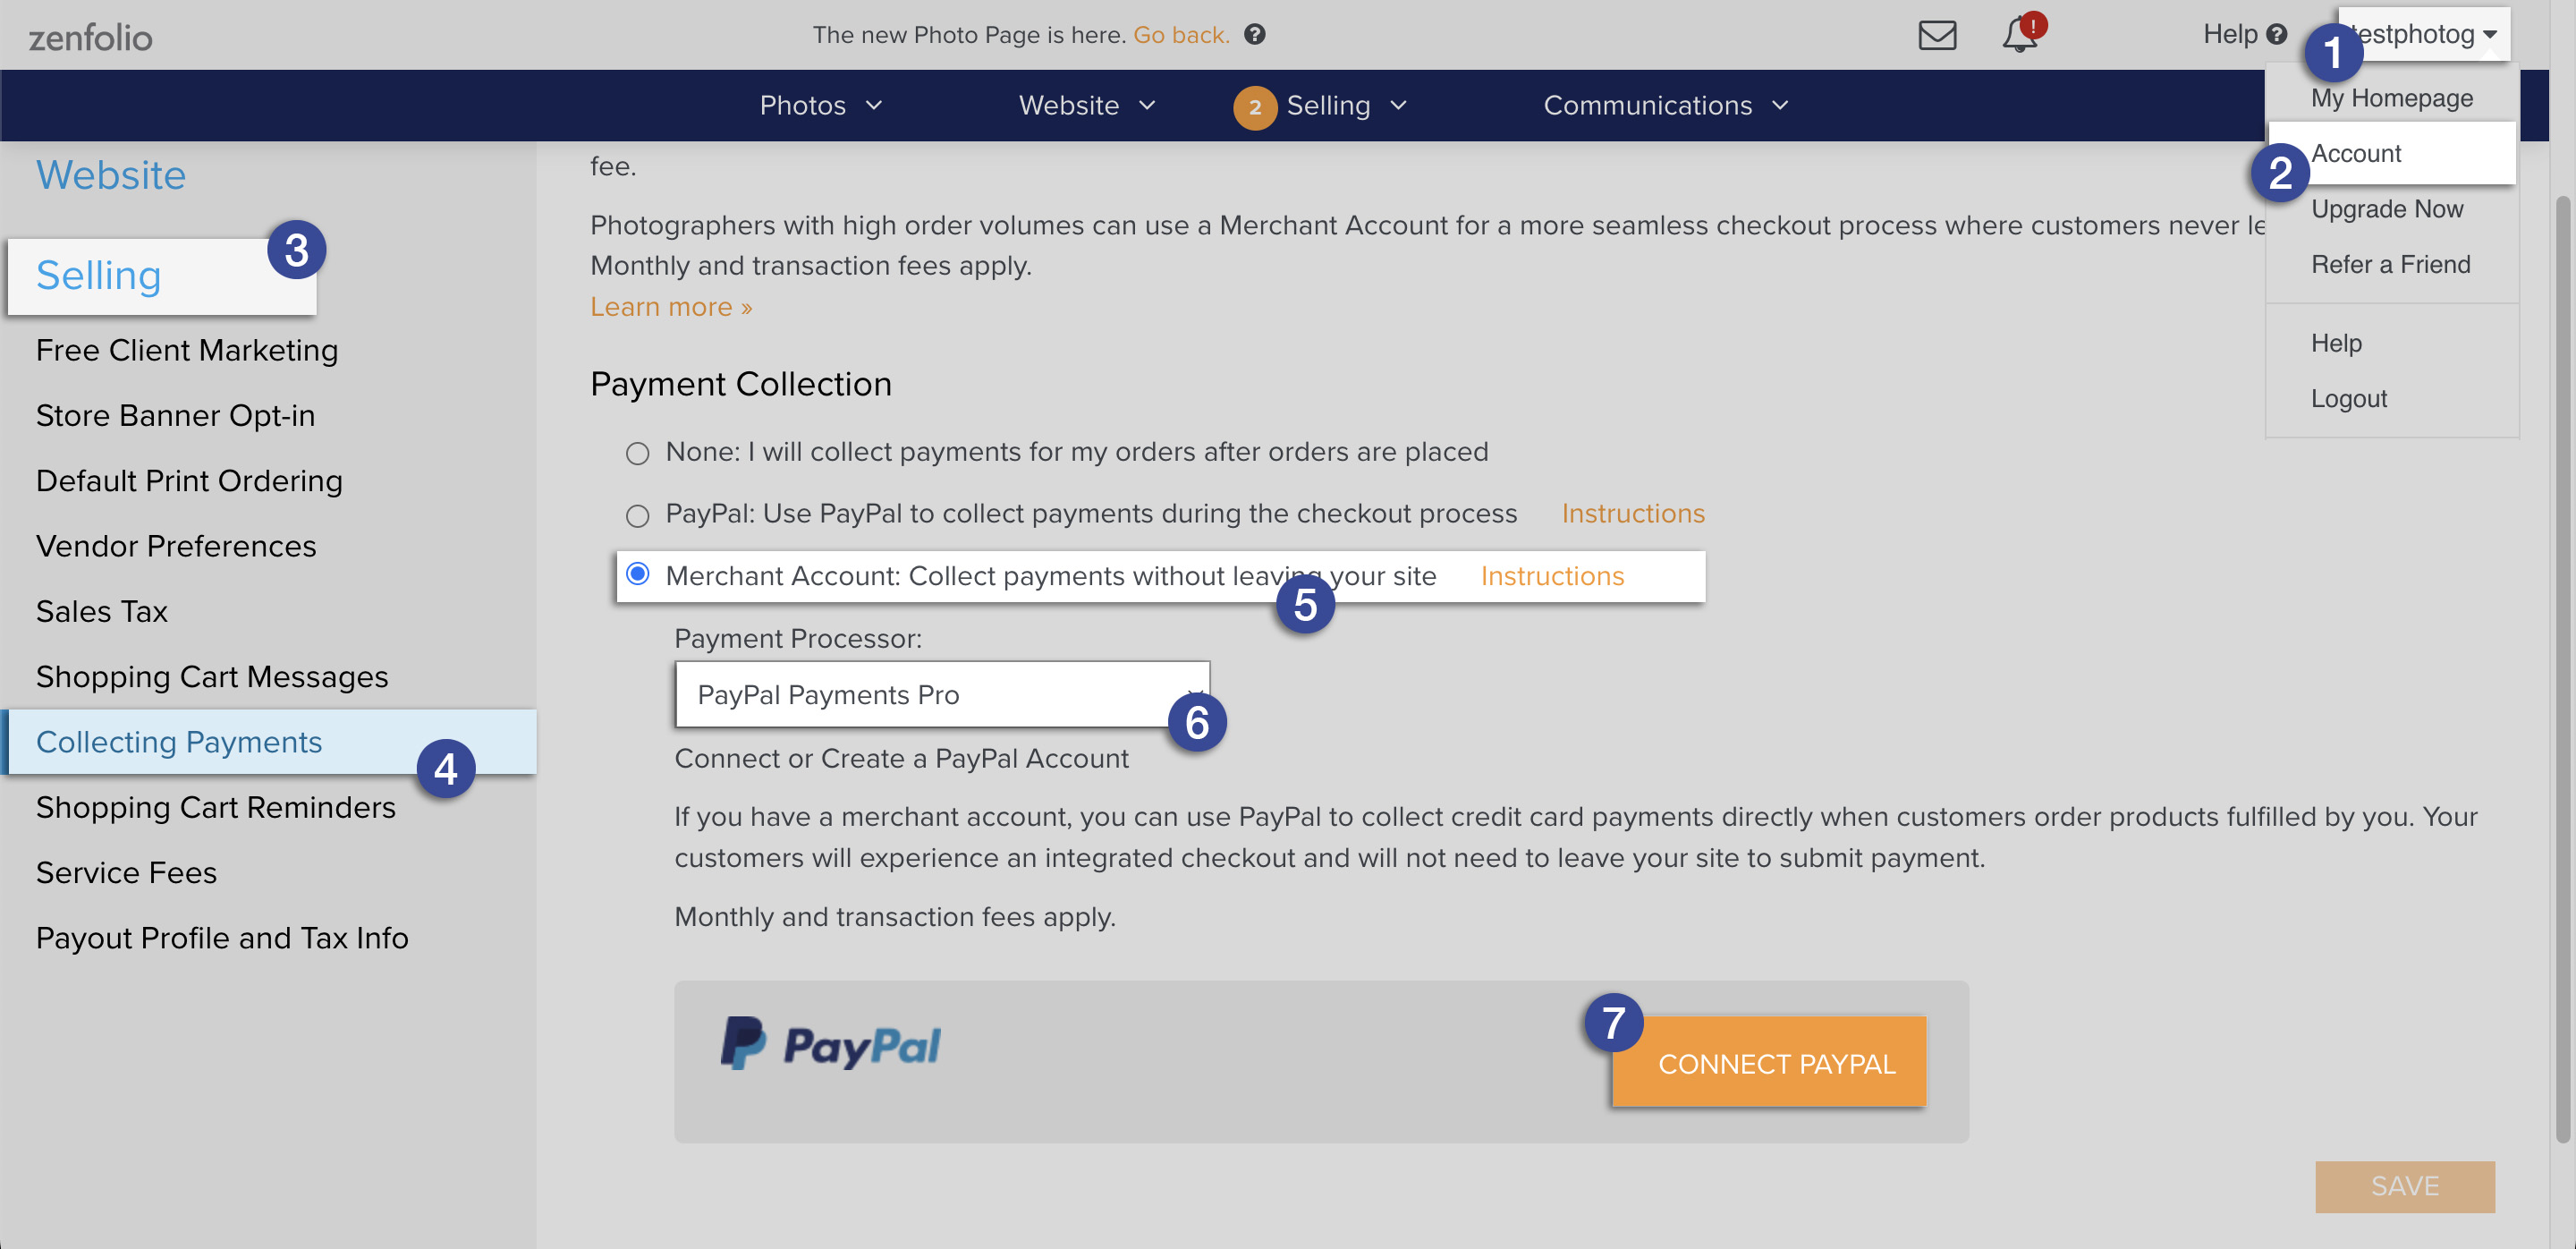Click the question mark beside Go back

click(1257, 34)
